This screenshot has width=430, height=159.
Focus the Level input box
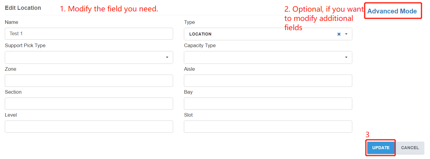(x=89, y=126)
